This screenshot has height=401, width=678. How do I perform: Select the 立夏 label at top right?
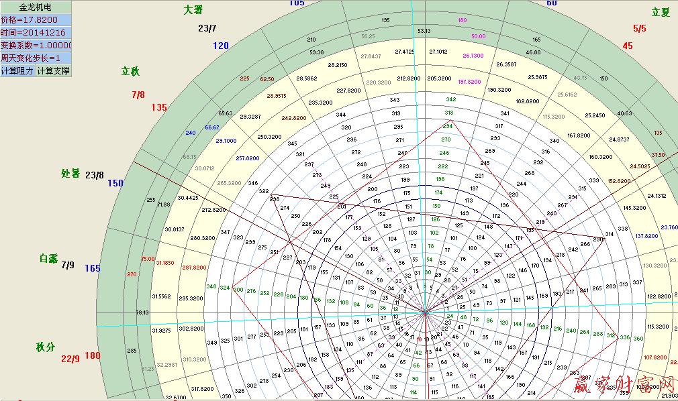(x=661, y=12)
